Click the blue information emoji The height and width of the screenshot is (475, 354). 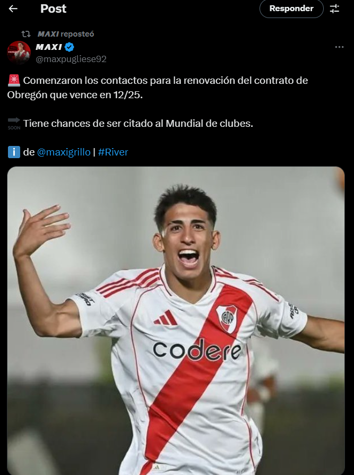(x=14, y=152)
